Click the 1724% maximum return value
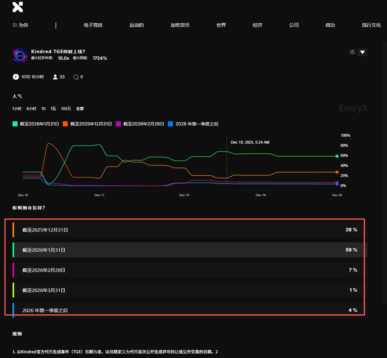Image resolution: width=387 pixels, height=358 pixels. point(100,58)
